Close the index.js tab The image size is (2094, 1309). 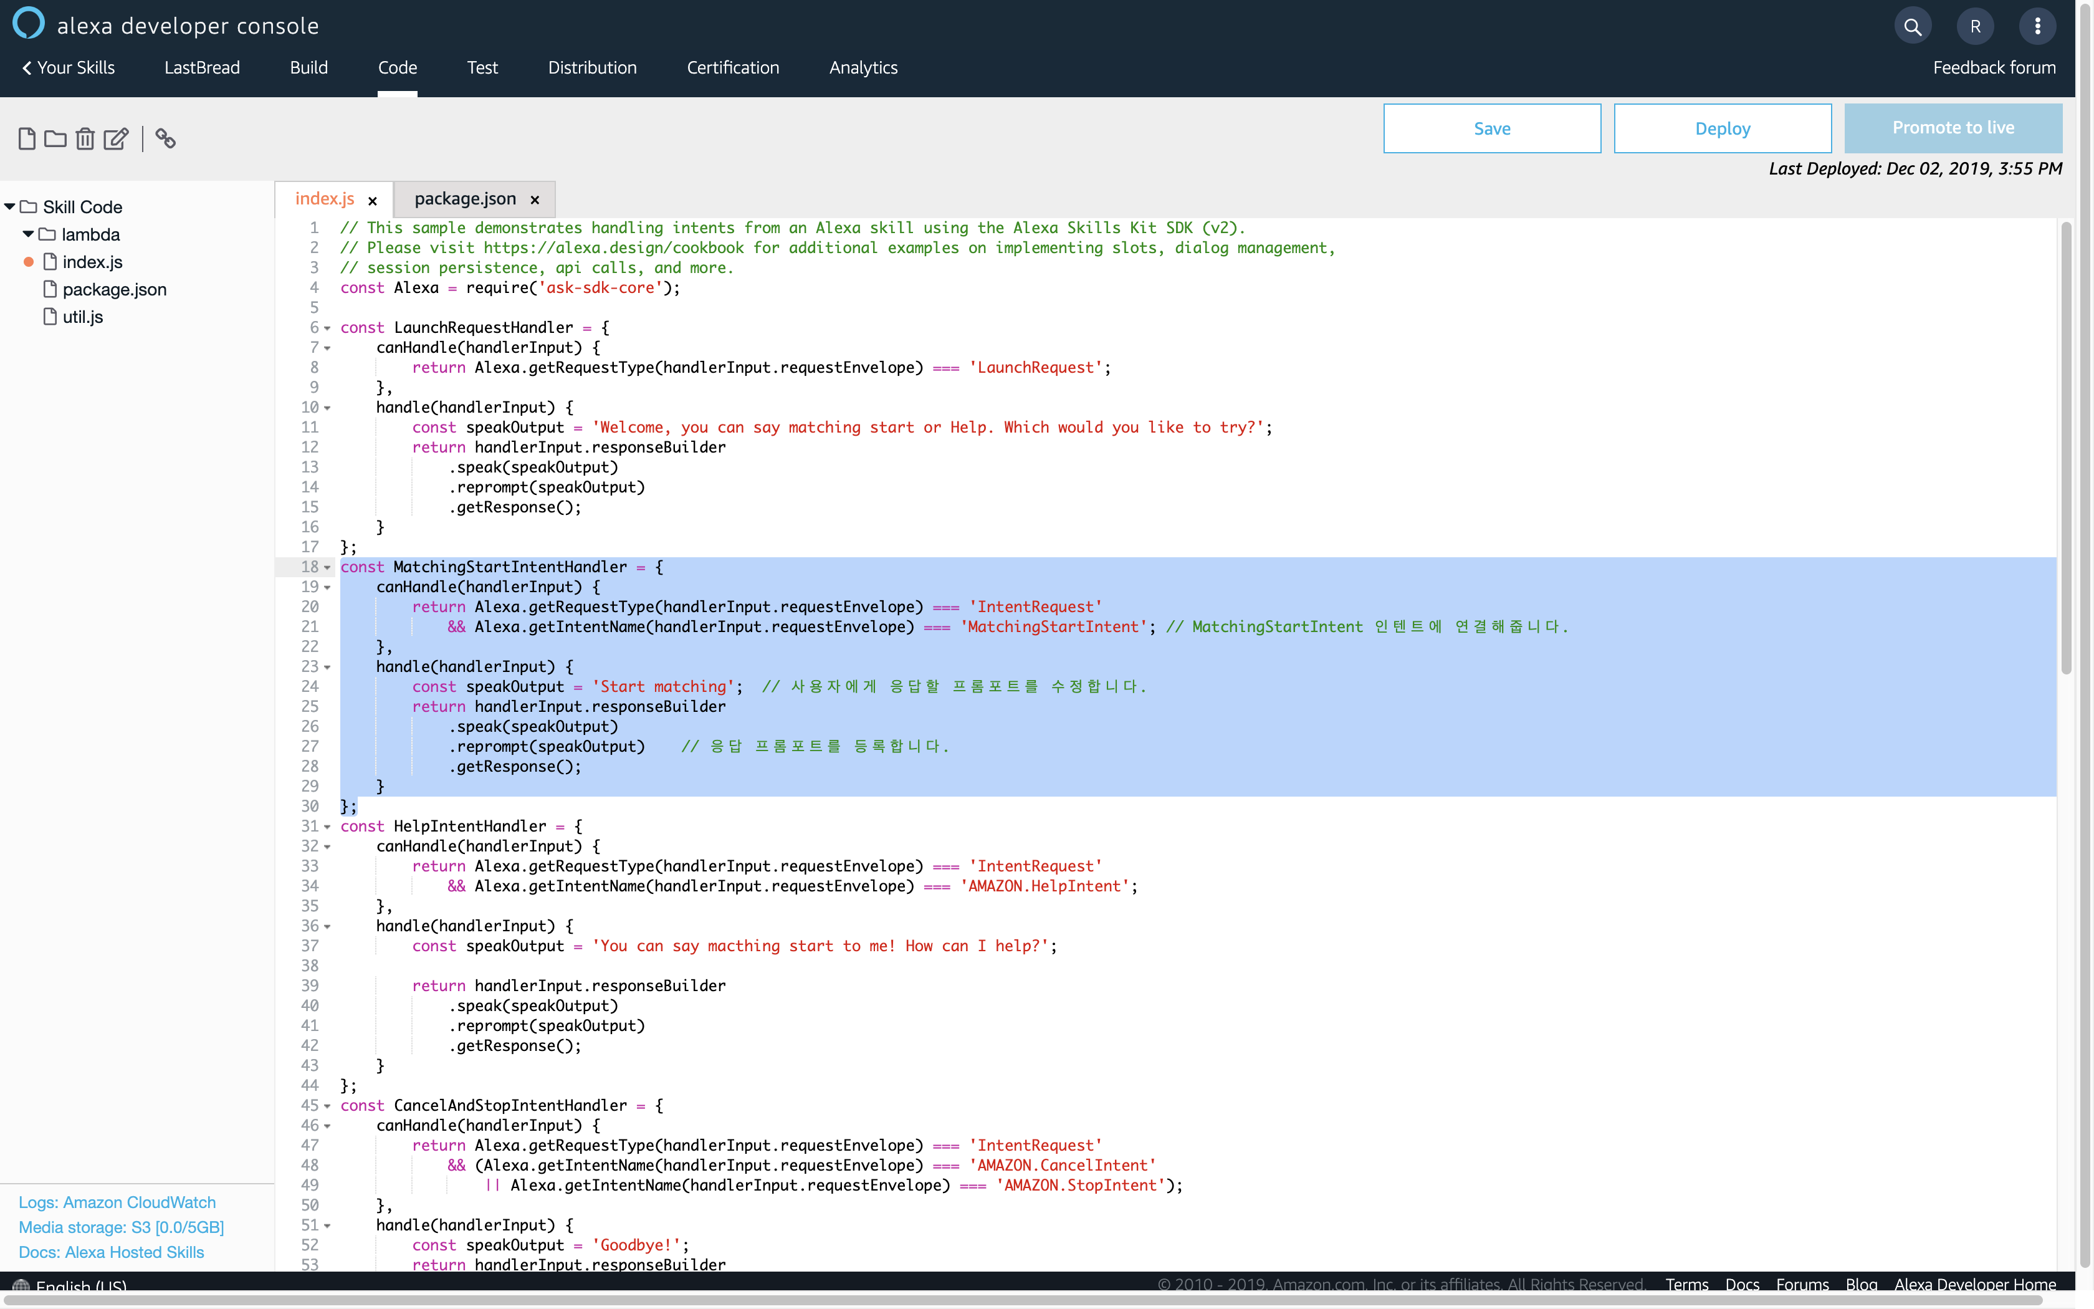tap(373, 201)
